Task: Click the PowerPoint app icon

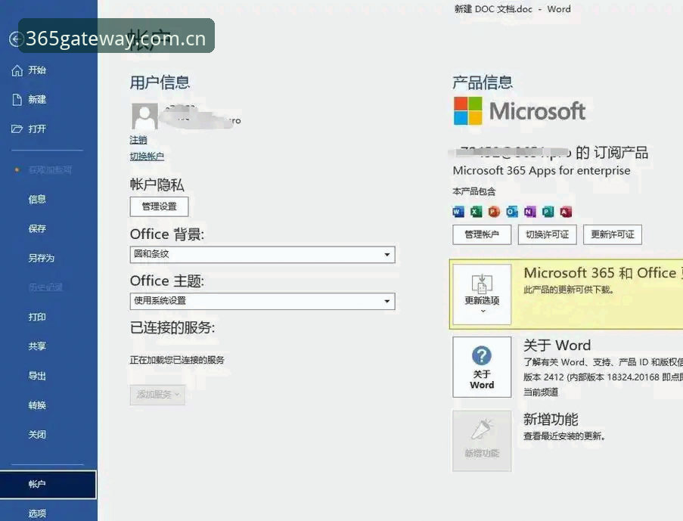Action: pyautogui.click(x=494, y=212)
